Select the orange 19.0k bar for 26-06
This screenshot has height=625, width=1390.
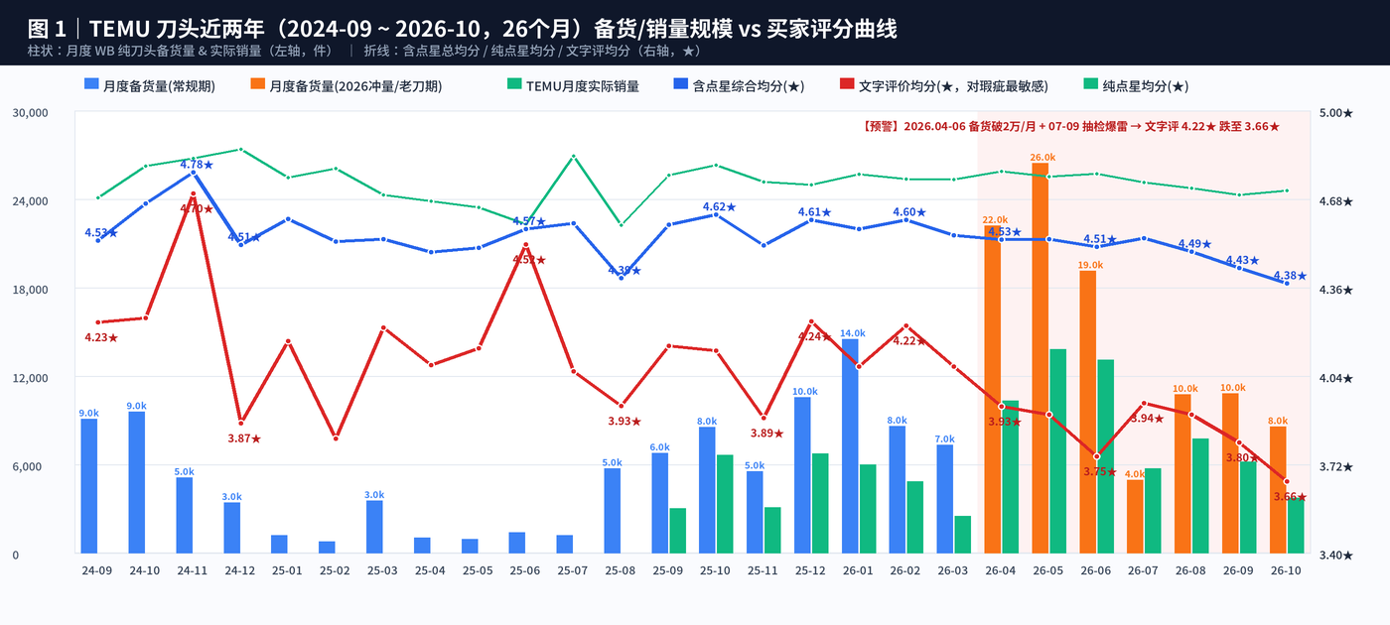point(1089,412)
